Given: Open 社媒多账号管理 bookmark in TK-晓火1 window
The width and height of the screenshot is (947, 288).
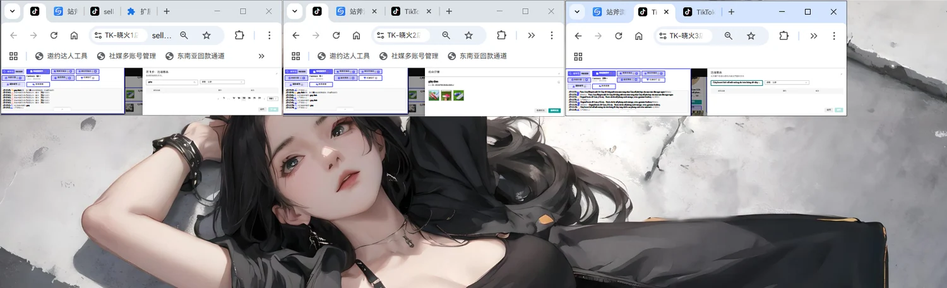Looking at the screenshot, I should [127, 56].
